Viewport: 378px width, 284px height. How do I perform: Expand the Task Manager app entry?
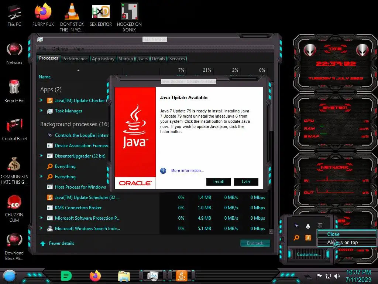tap(41, 111)
